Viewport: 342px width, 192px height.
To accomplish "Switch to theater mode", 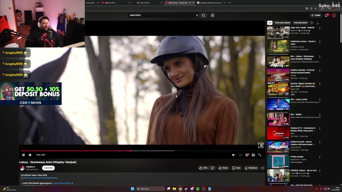I will coord(253,155).
